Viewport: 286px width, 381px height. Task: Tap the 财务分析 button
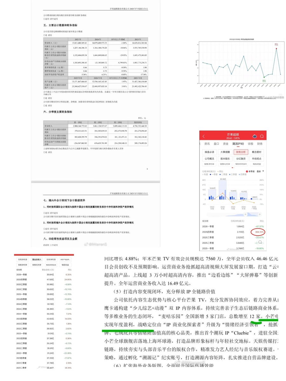[242, 152]
